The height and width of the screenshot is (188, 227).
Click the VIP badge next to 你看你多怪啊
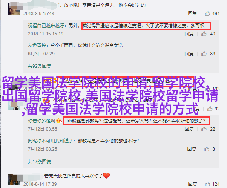[x=59, y=121]
